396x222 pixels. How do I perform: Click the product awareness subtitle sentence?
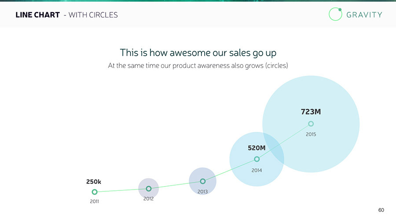198,66
